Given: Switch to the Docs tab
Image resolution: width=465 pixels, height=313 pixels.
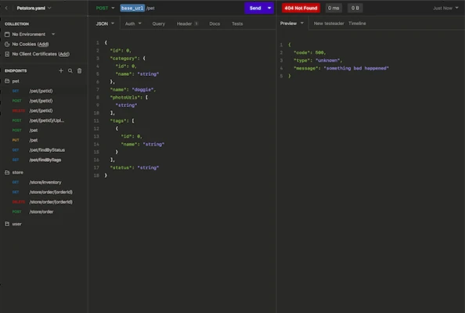Looking at the screenshot, I should click(x=214, y=23).
